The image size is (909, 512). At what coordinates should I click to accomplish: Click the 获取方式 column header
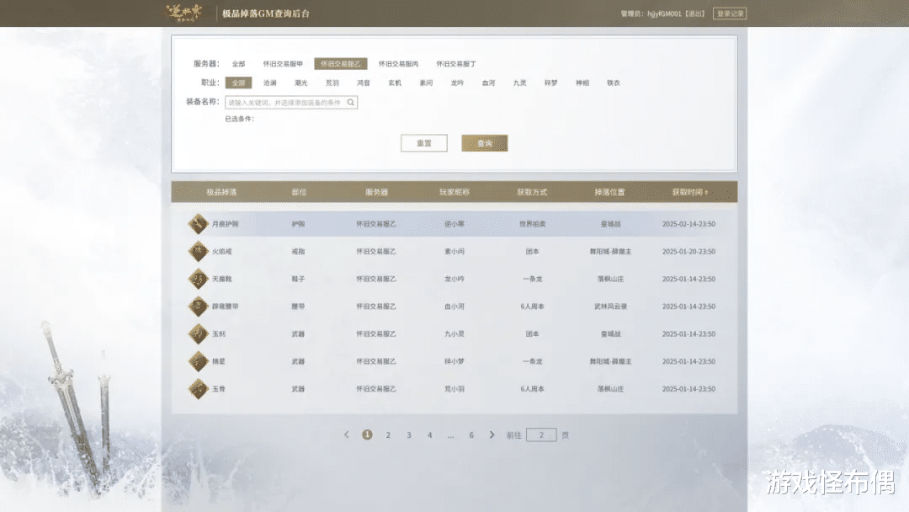pyautogui.click(x=532, y=193)
